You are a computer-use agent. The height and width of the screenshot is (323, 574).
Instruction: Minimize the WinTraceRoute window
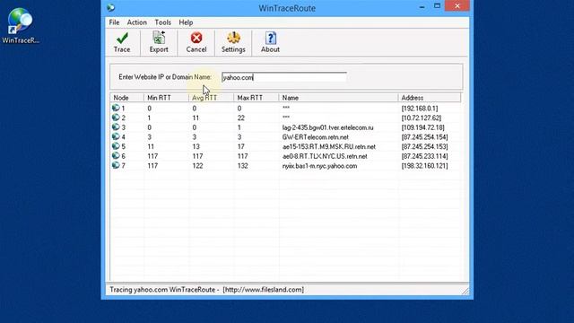422,6
